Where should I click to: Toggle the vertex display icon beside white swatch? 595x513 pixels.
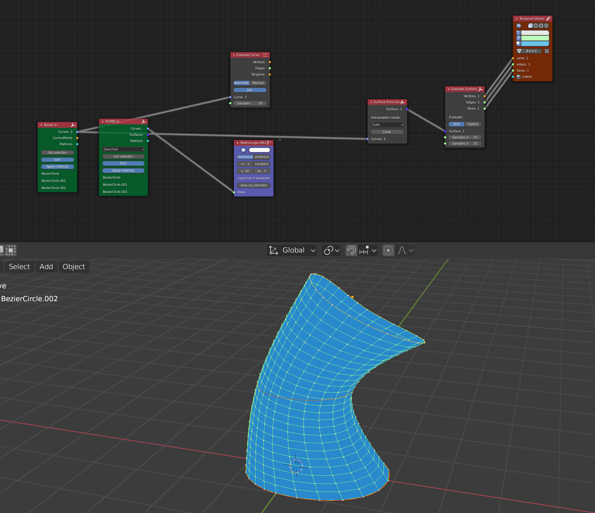[x=518, y=33]
